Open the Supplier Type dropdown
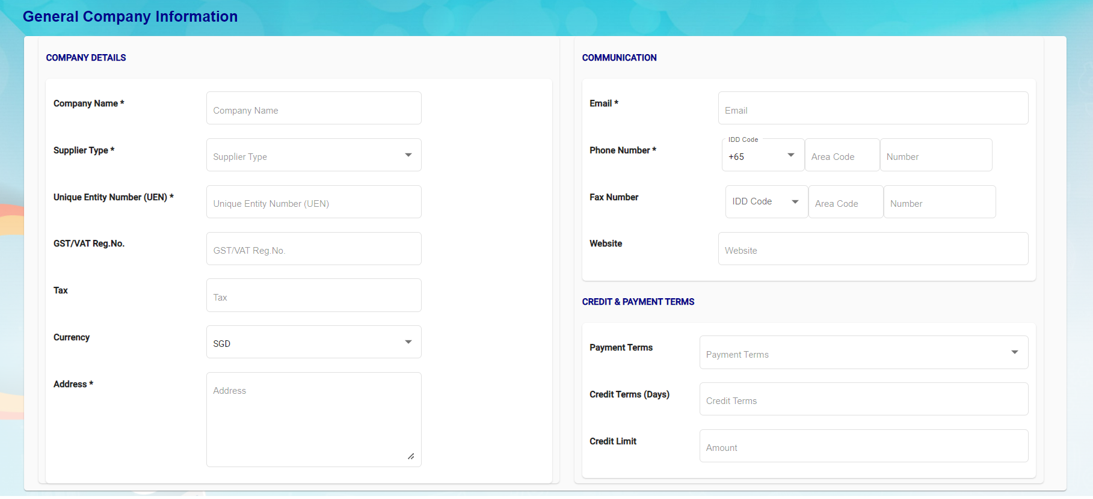The image size is (1093, 499). (313, 155)
